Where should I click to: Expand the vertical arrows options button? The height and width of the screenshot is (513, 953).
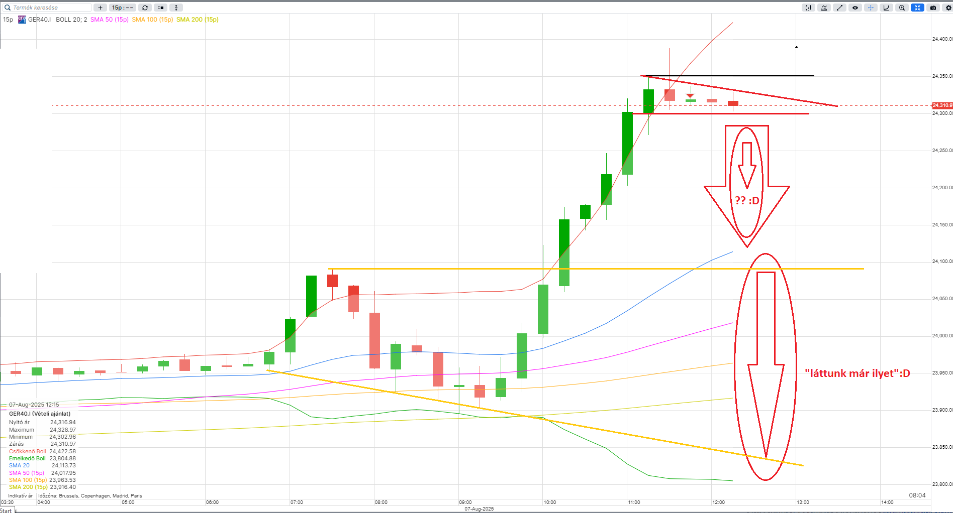[x=176, y=8]
